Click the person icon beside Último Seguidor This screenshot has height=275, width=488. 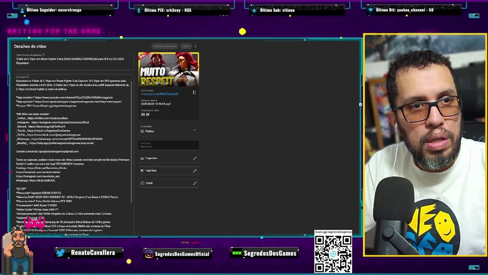(x=22, y=10)
